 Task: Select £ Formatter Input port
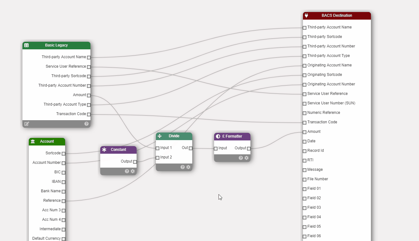click(x=216, y=148)
